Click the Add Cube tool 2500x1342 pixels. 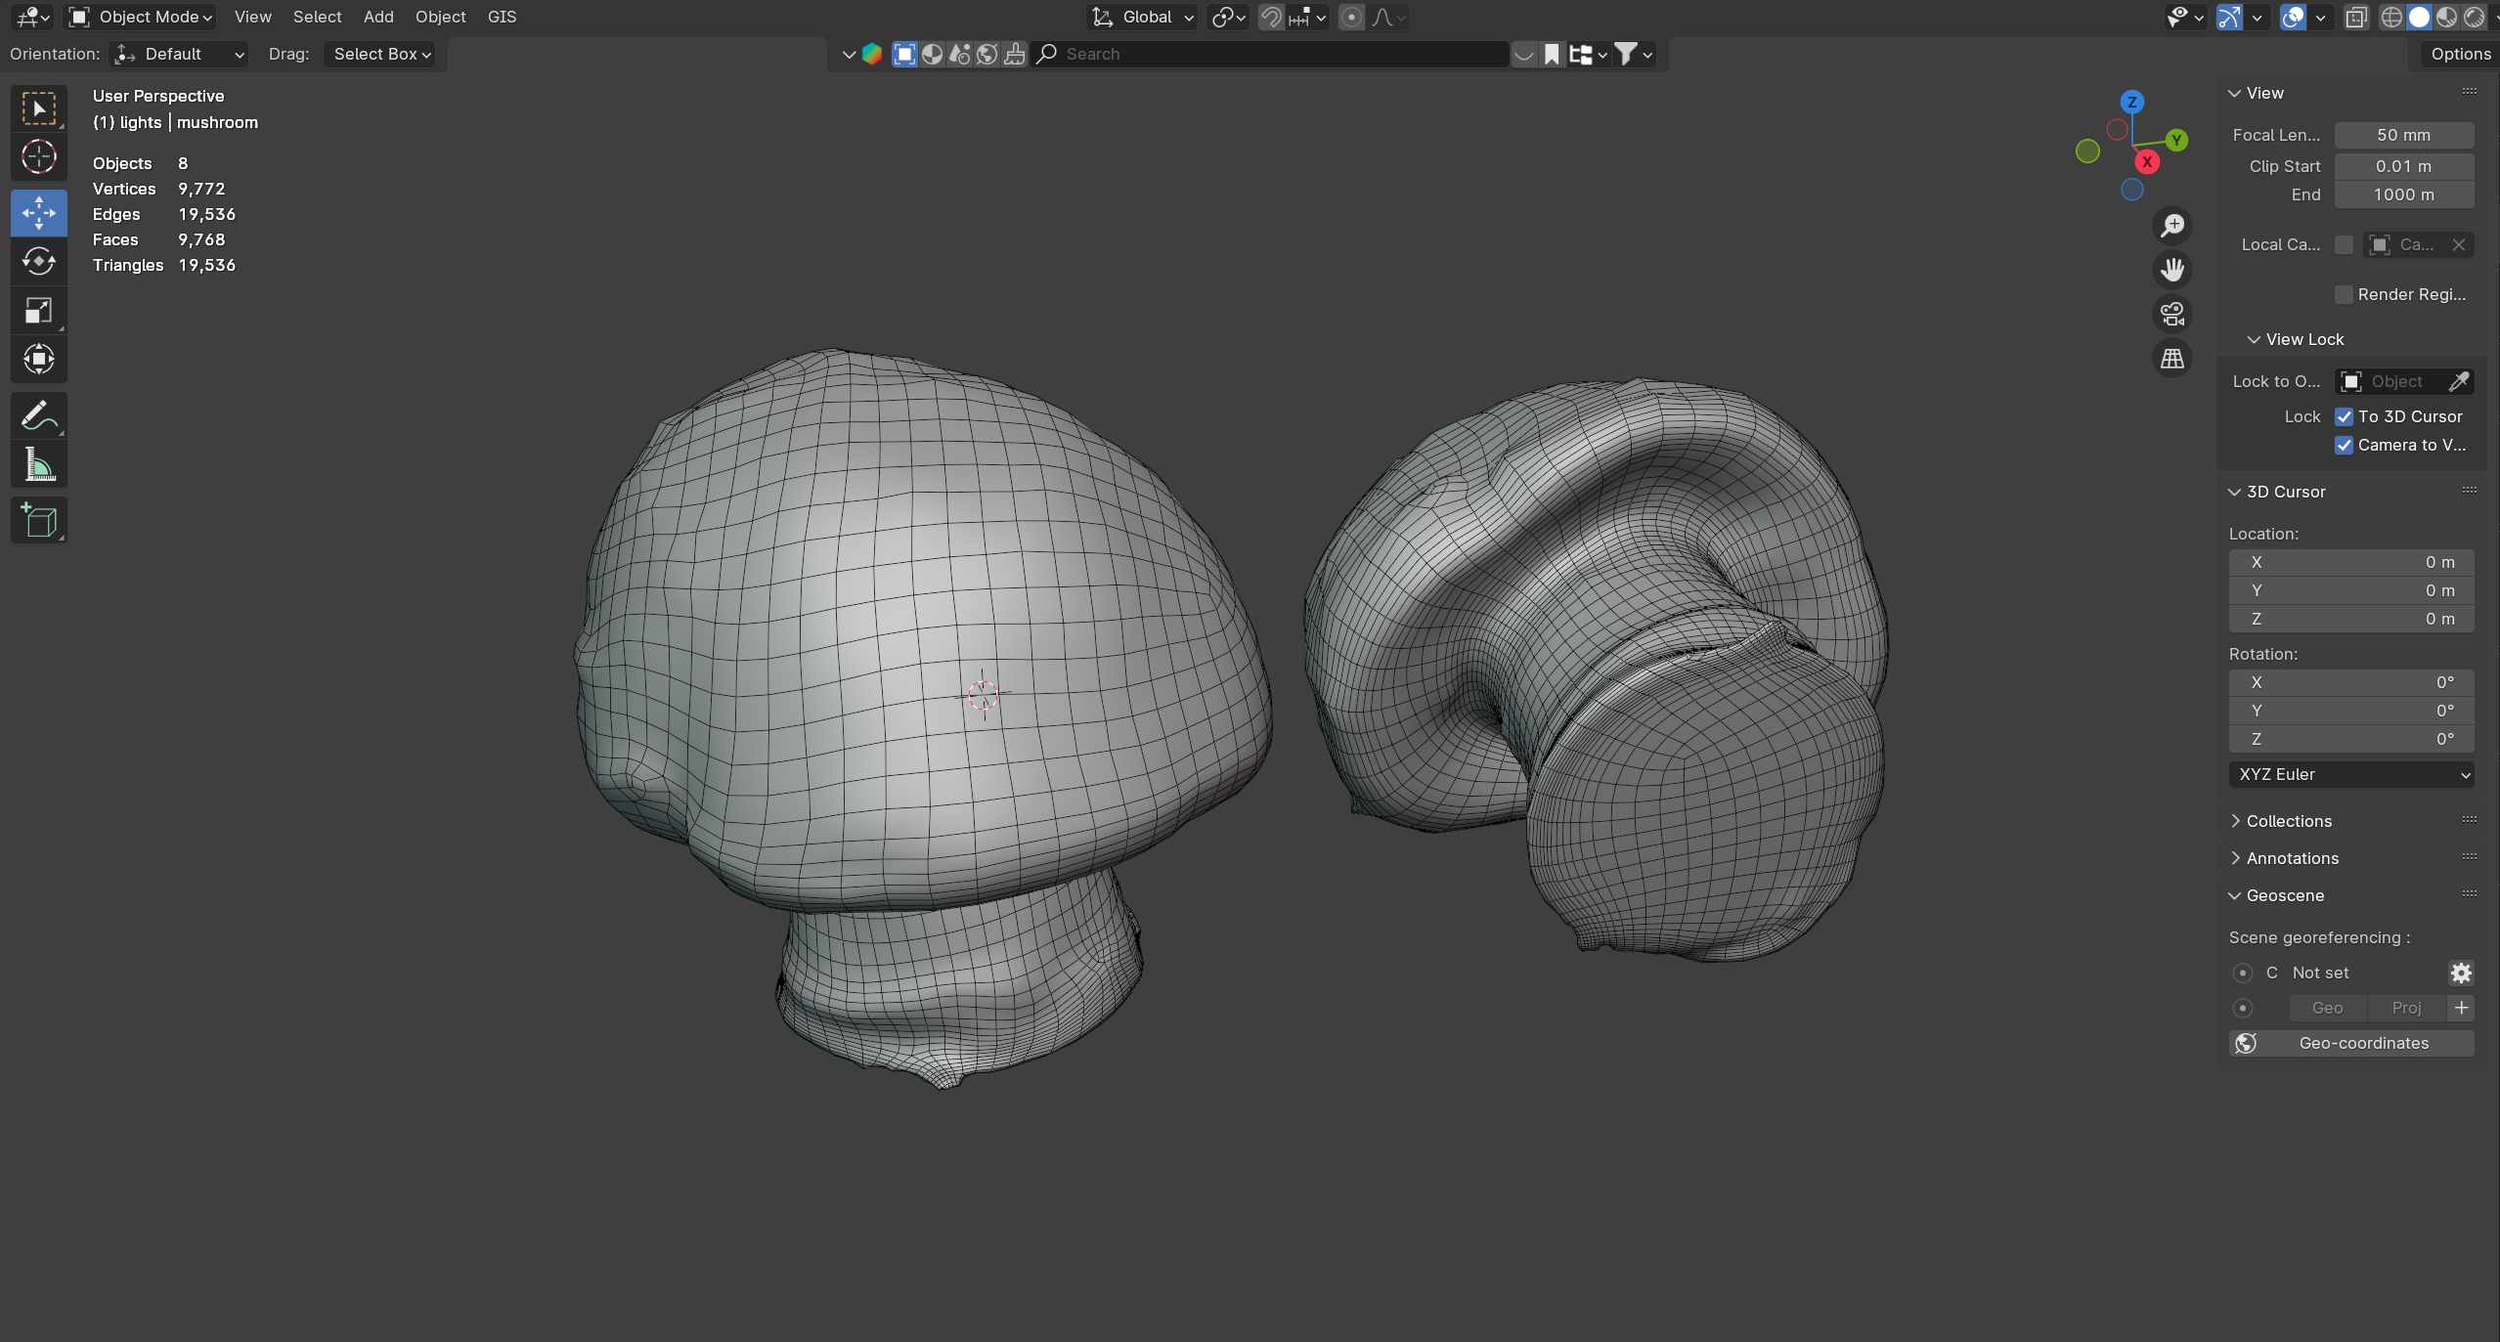point(38,521)
